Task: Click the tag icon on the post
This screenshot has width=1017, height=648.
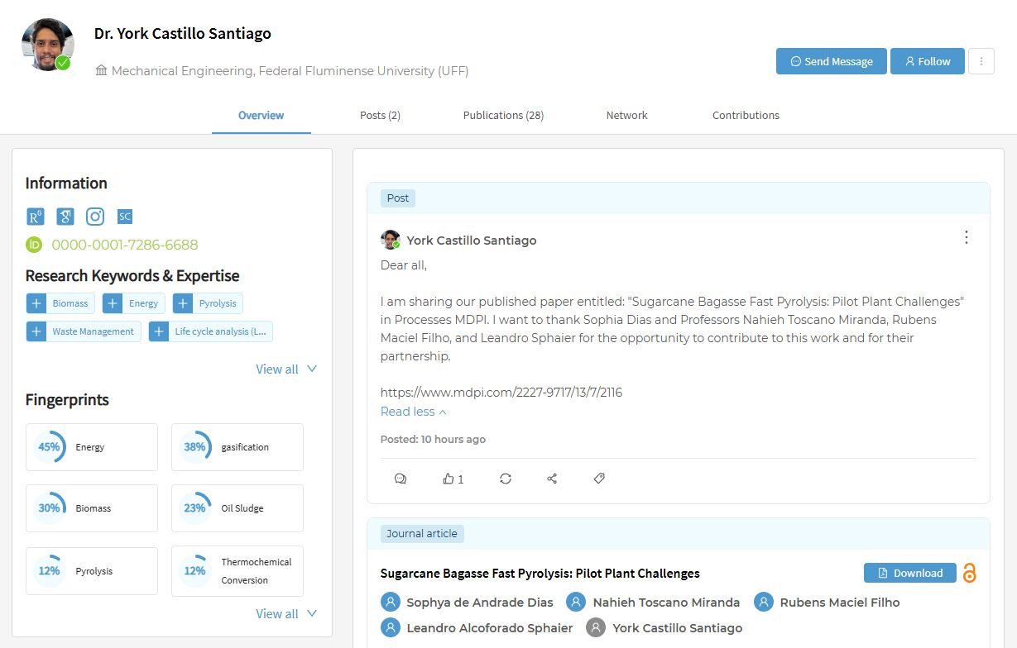Action: [599, 479]
